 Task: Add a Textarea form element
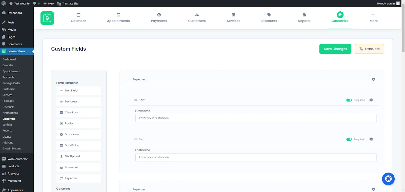point(79,101)
